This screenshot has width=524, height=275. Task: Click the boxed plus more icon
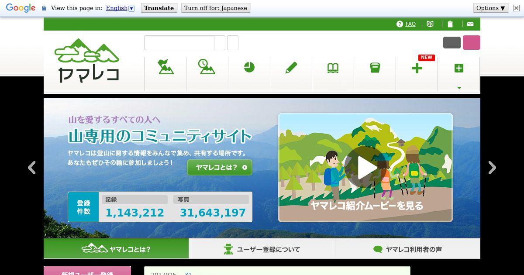(x=458, y=68)
